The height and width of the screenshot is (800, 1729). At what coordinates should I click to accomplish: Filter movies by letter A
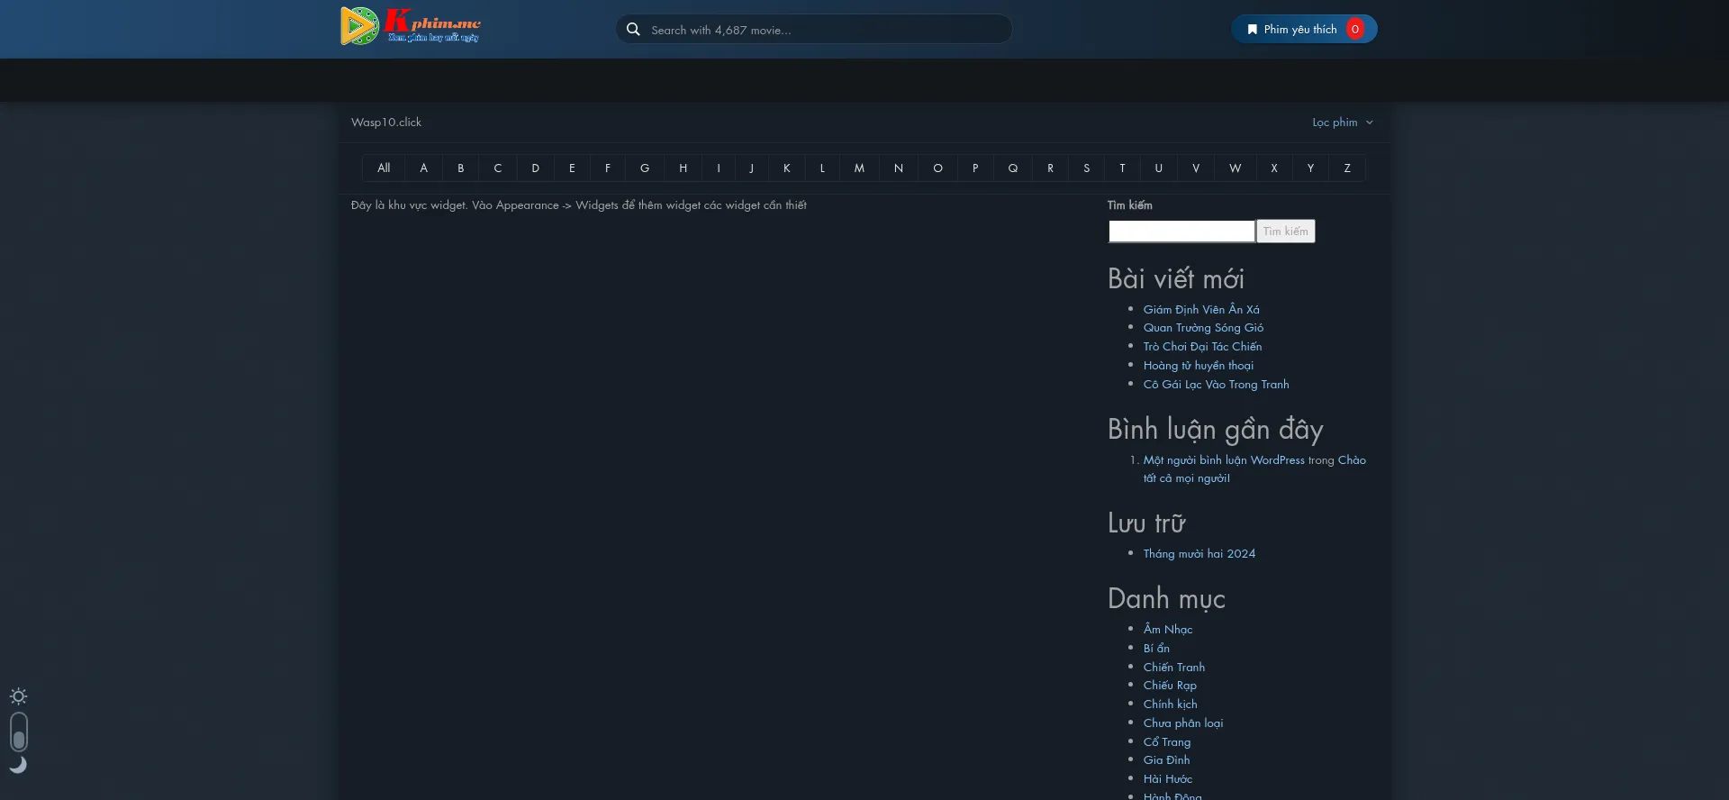pos(423,168)
